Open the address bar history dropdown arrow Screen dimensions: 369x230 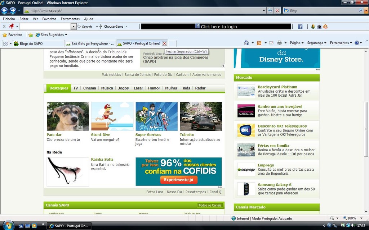coord(264,10)
